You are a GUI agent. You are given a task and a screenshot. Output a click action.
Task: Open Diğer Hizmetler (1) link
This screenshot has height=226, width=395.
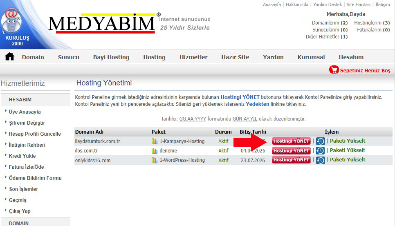327,37
